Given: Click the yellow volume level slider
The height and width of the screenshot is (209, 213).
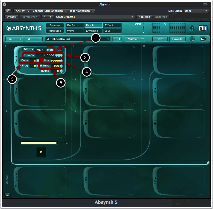Looking at the screenshot, I should pos(39,143).
